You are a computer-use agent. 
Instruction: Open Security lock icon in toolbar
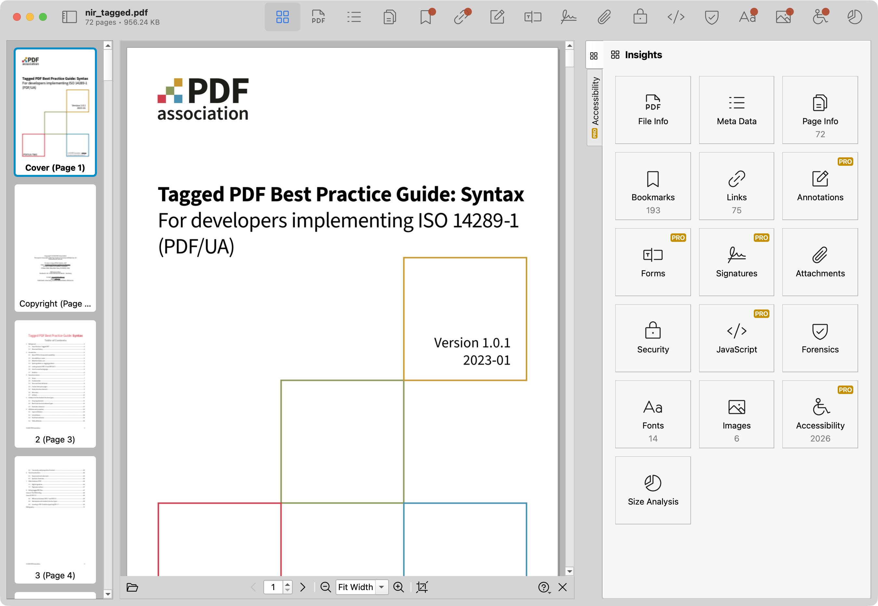(640, 17)
